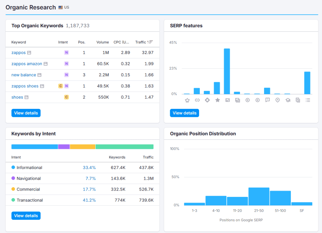The width and height of the screenshot is (322, 233).
Task: Open SERP snapshot icon next to zappos amazon
Action: pyautogui.click(x=46, y=64)
